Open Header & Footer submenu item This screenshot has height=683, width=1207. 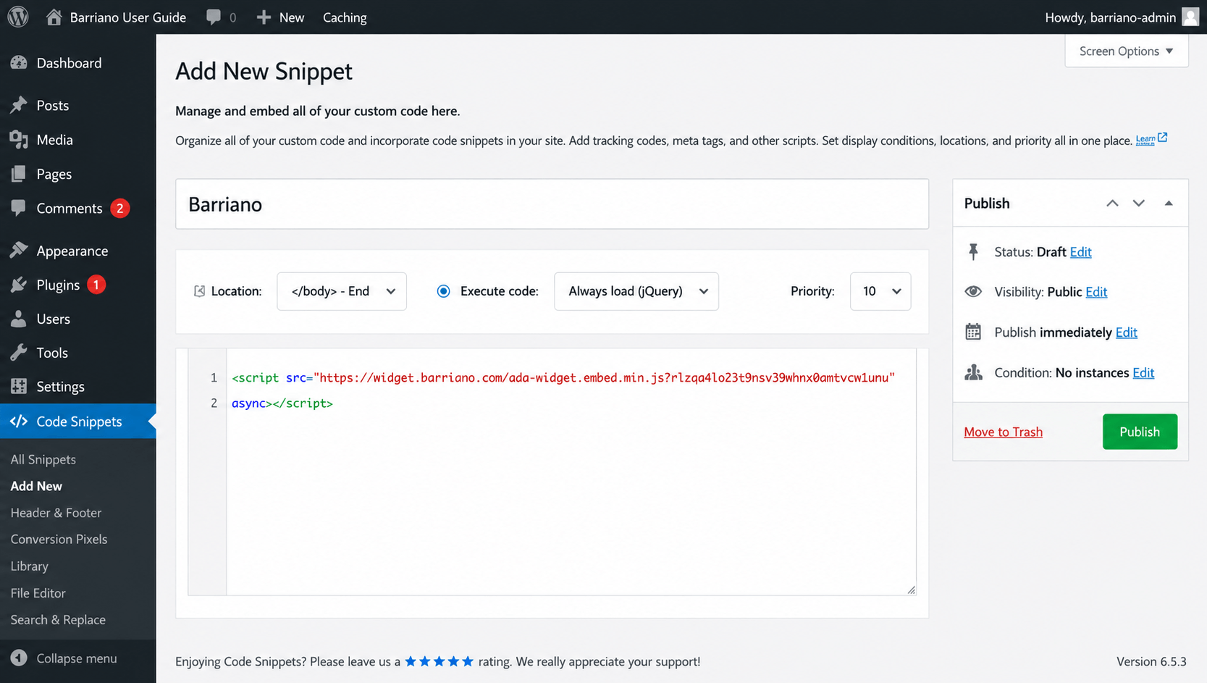click(x=56, y=513)
